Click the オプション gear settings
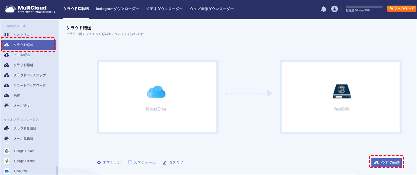417x175 pixels. 109,163
